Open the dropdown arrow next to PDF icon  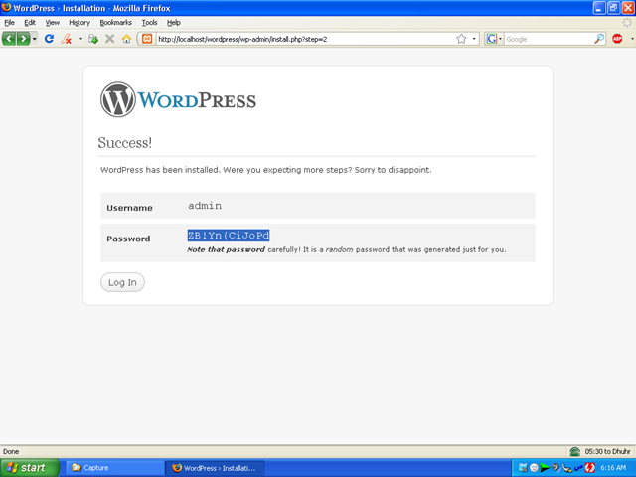[x=80, y=39]
